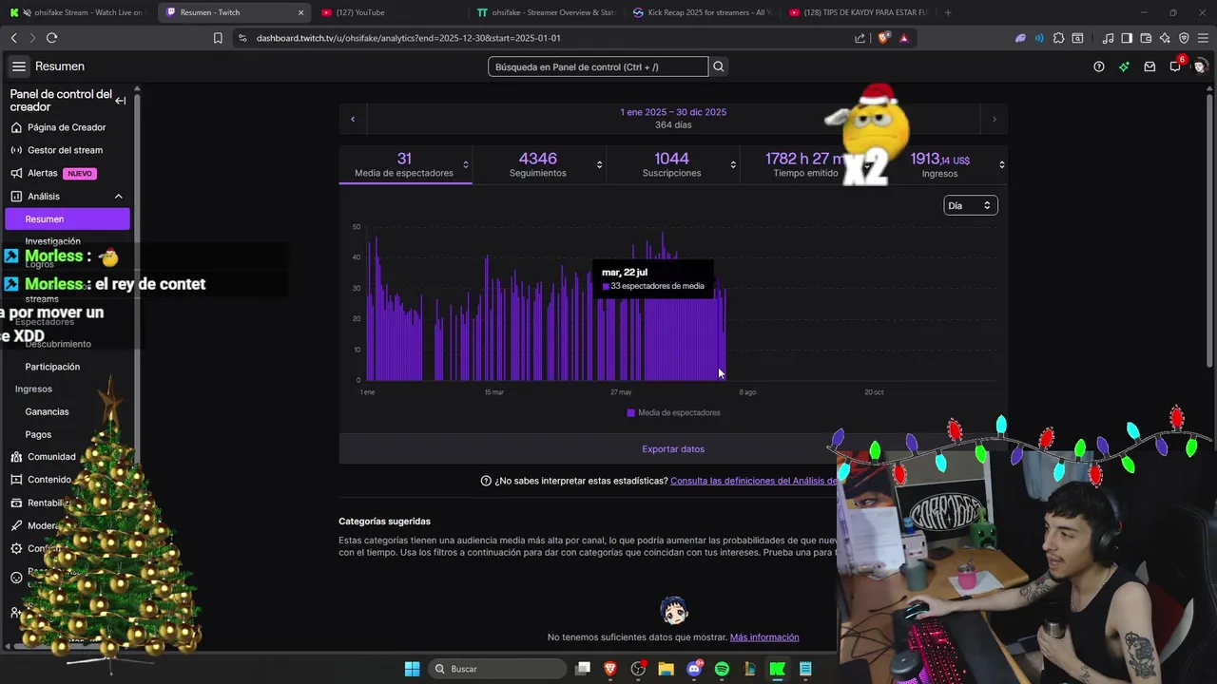The height and width of the screenshot is (684, 1217).
Task: Click the Brave Rewards triangle icon
Action: [x=903, y=38]
